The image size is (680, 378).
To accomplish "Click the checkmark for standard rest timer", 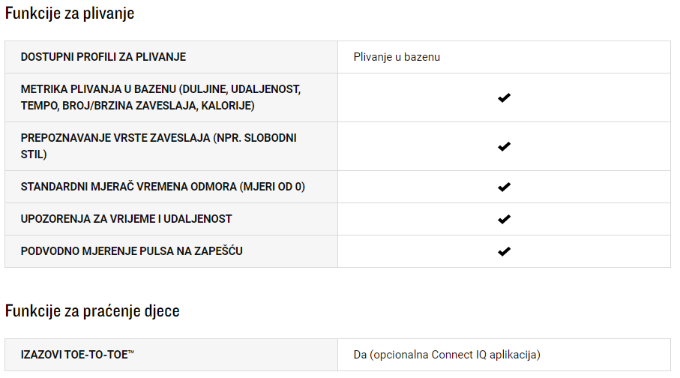I will click(504, 187).
